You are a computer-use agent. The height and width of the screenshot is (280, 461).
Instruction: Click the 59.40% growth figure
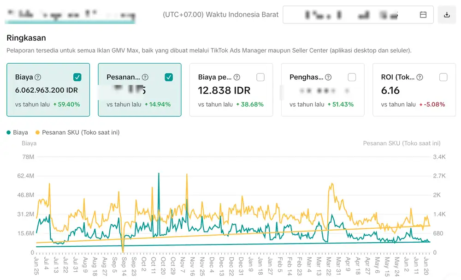(69, 104)
